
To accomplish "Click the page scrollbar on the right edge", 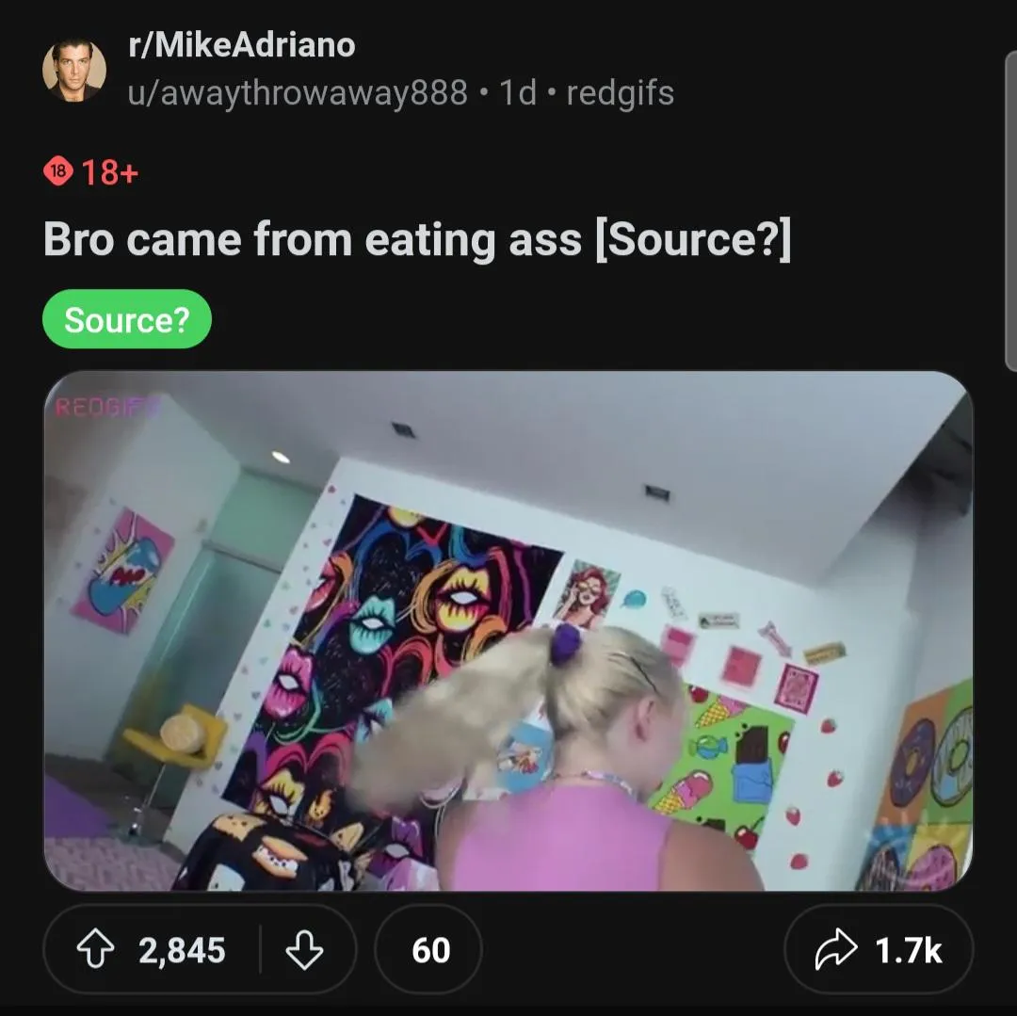I will [1010, 212].
